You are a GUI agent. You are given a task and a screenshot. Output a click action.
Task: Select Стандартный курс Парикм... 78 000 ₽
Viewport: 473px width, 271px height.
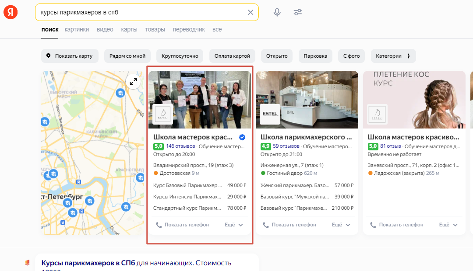200,208
